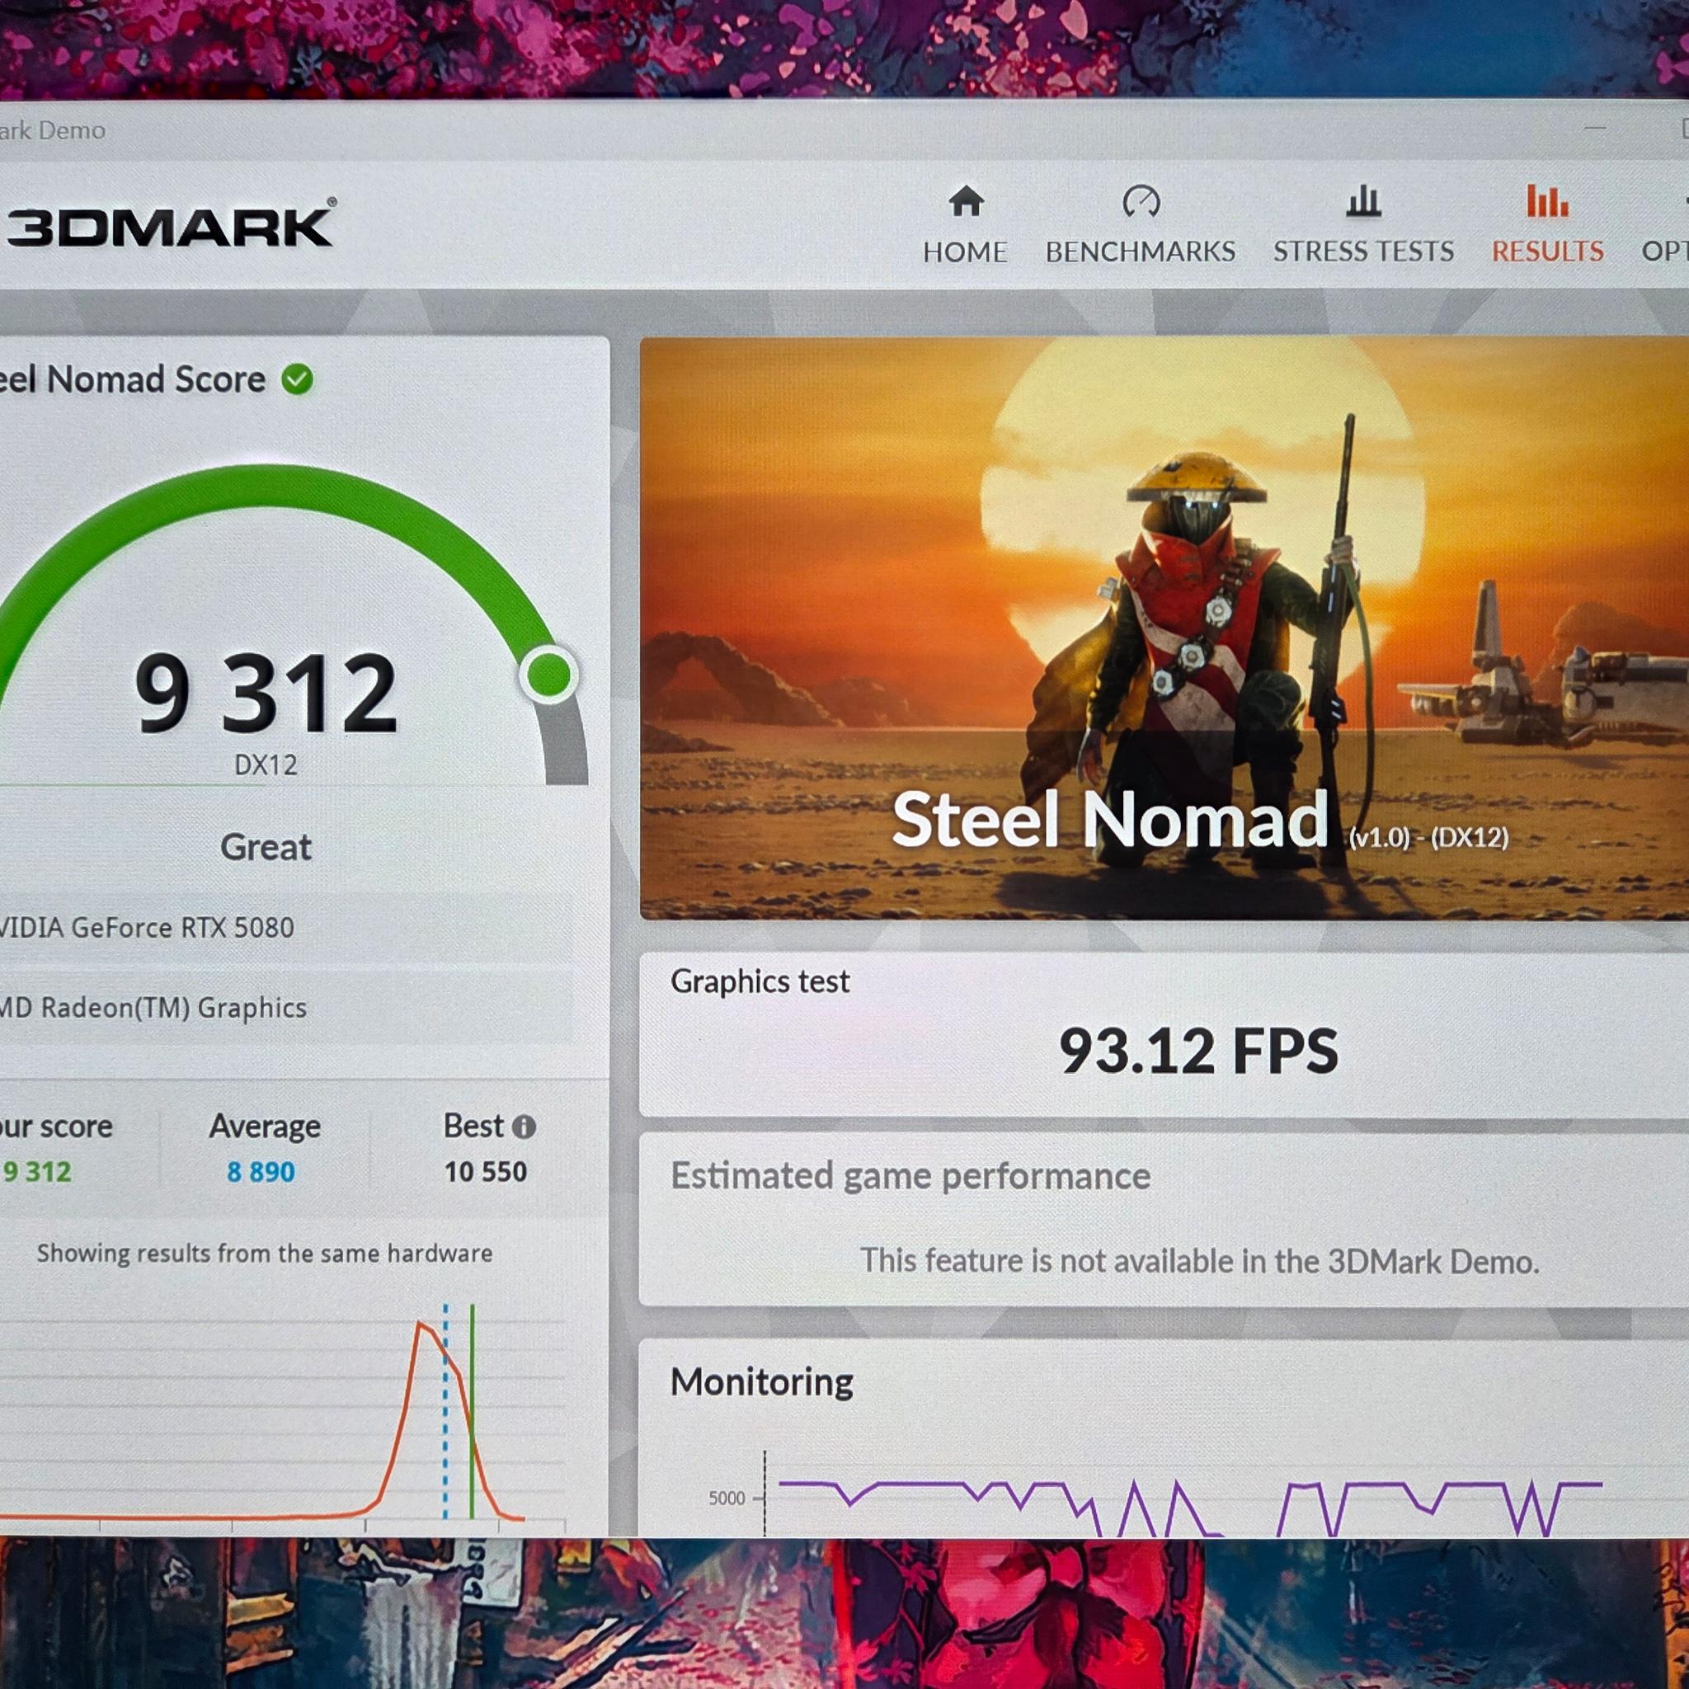Click the blue dashed average marker line

tap(445, 1412)
